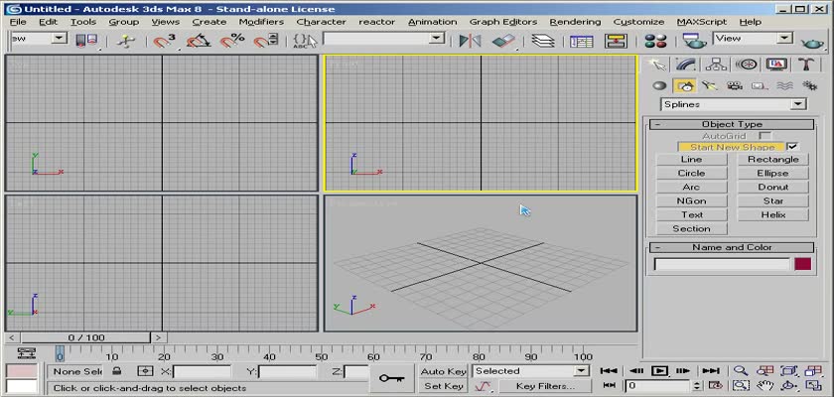Click the Helix spline button
The width and height of the screenshot is (834, 397).
tap(772, 214)
